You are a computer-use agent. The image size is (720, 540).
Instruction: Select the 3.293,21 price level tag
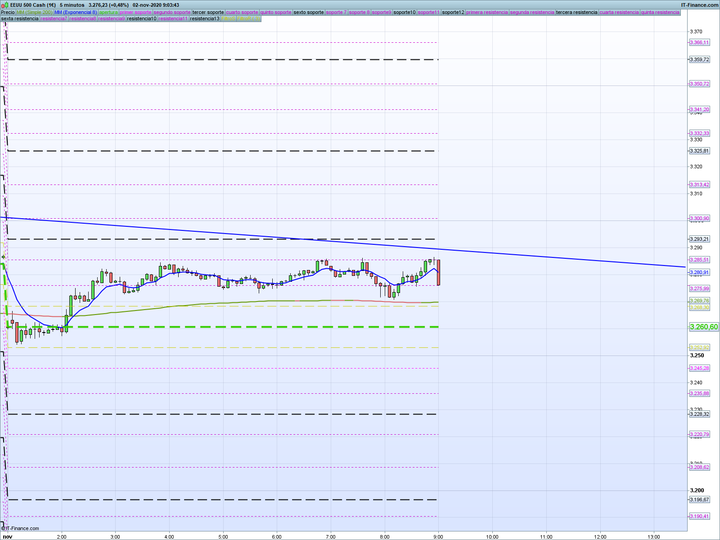[699, 239]
